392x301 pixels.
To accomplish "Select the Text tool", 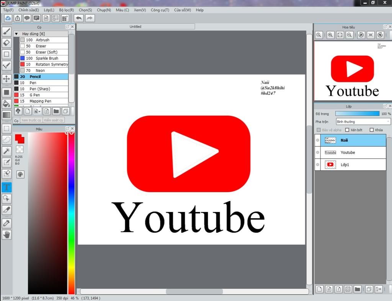I will [7, 187].
